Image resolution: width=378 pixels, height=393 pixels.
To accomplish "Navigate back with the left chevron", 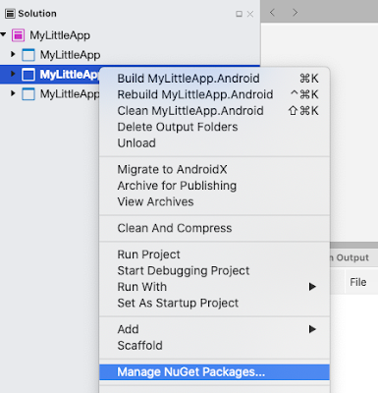I will tap(272, 13).
